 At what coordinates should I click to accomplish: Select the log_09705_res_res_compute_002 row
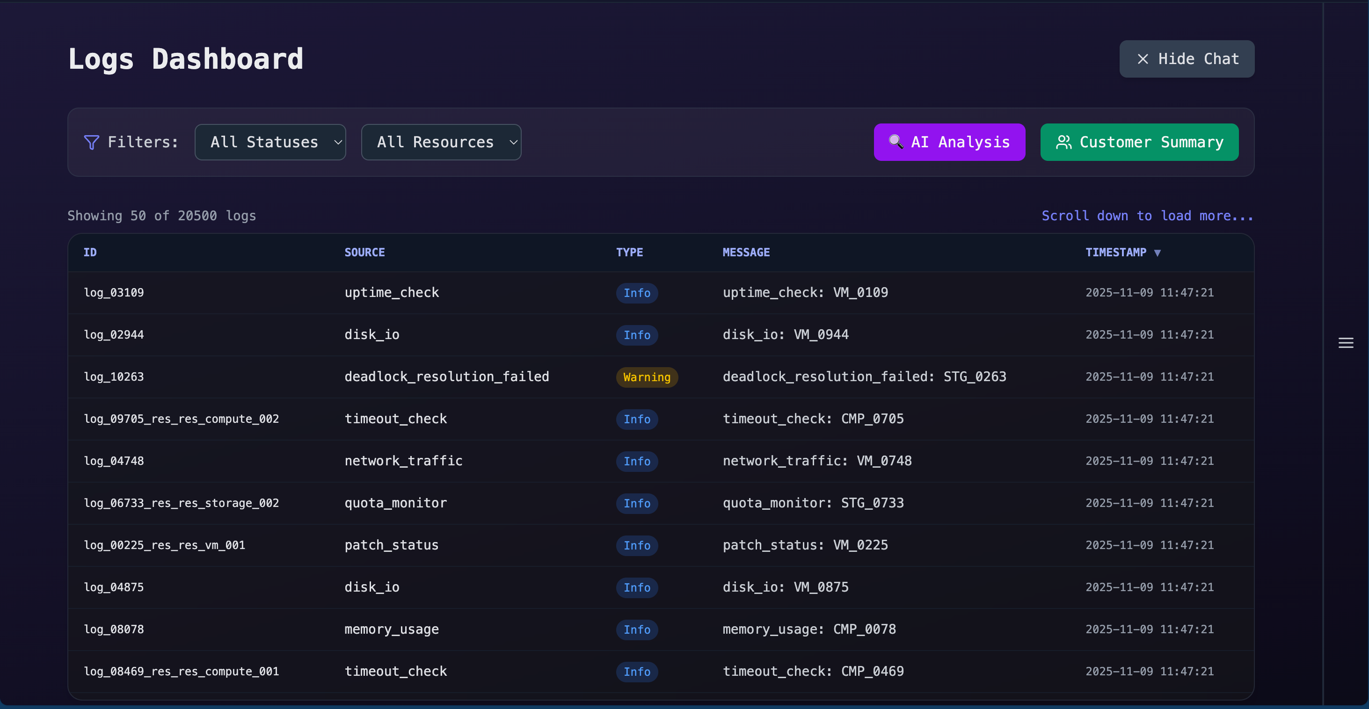181,419
